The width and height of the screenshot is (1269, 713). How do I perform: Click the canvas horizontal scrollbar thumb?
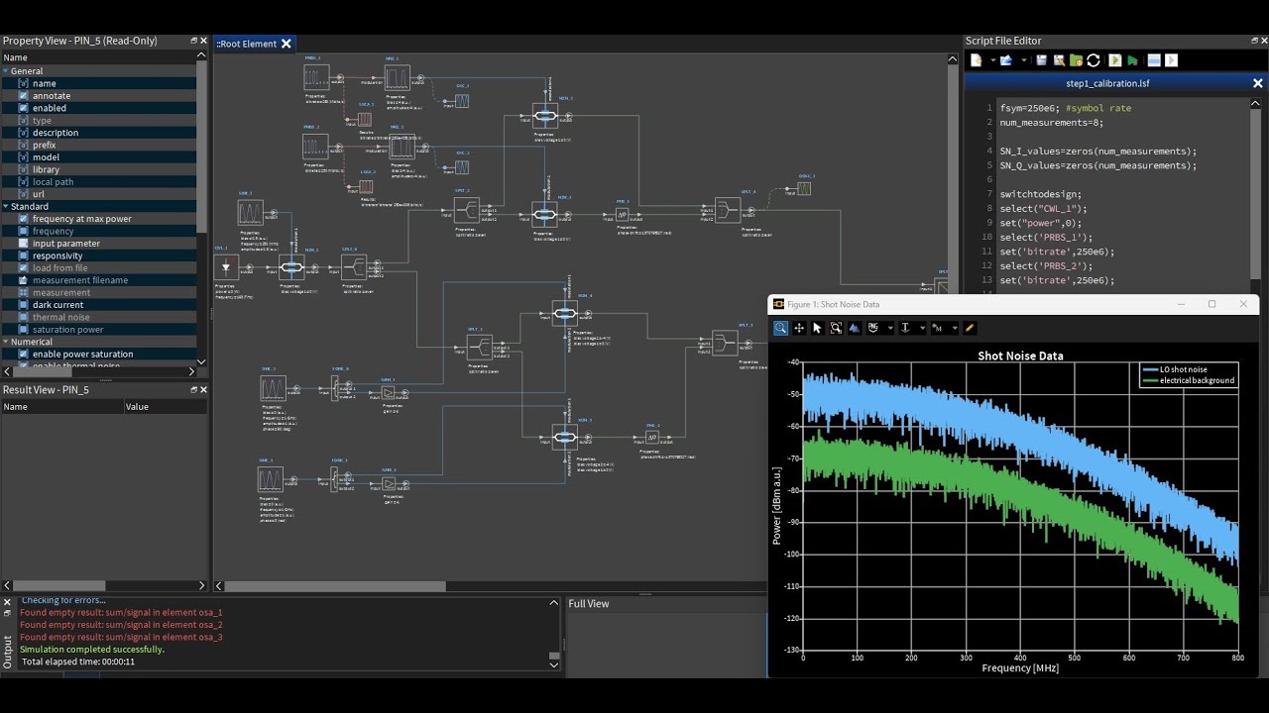(335, 586)
